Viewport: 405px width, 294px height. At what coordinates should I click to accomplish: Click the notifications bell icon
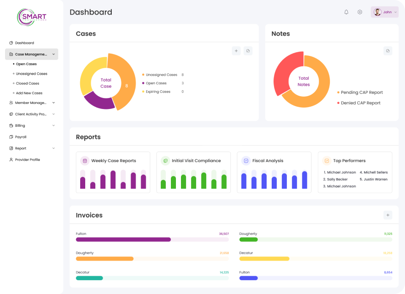(x=346, y=12)
